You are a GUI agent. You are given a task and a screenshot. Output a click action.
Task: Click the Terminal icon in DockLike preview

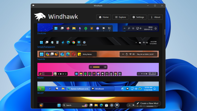coord(110,28)
